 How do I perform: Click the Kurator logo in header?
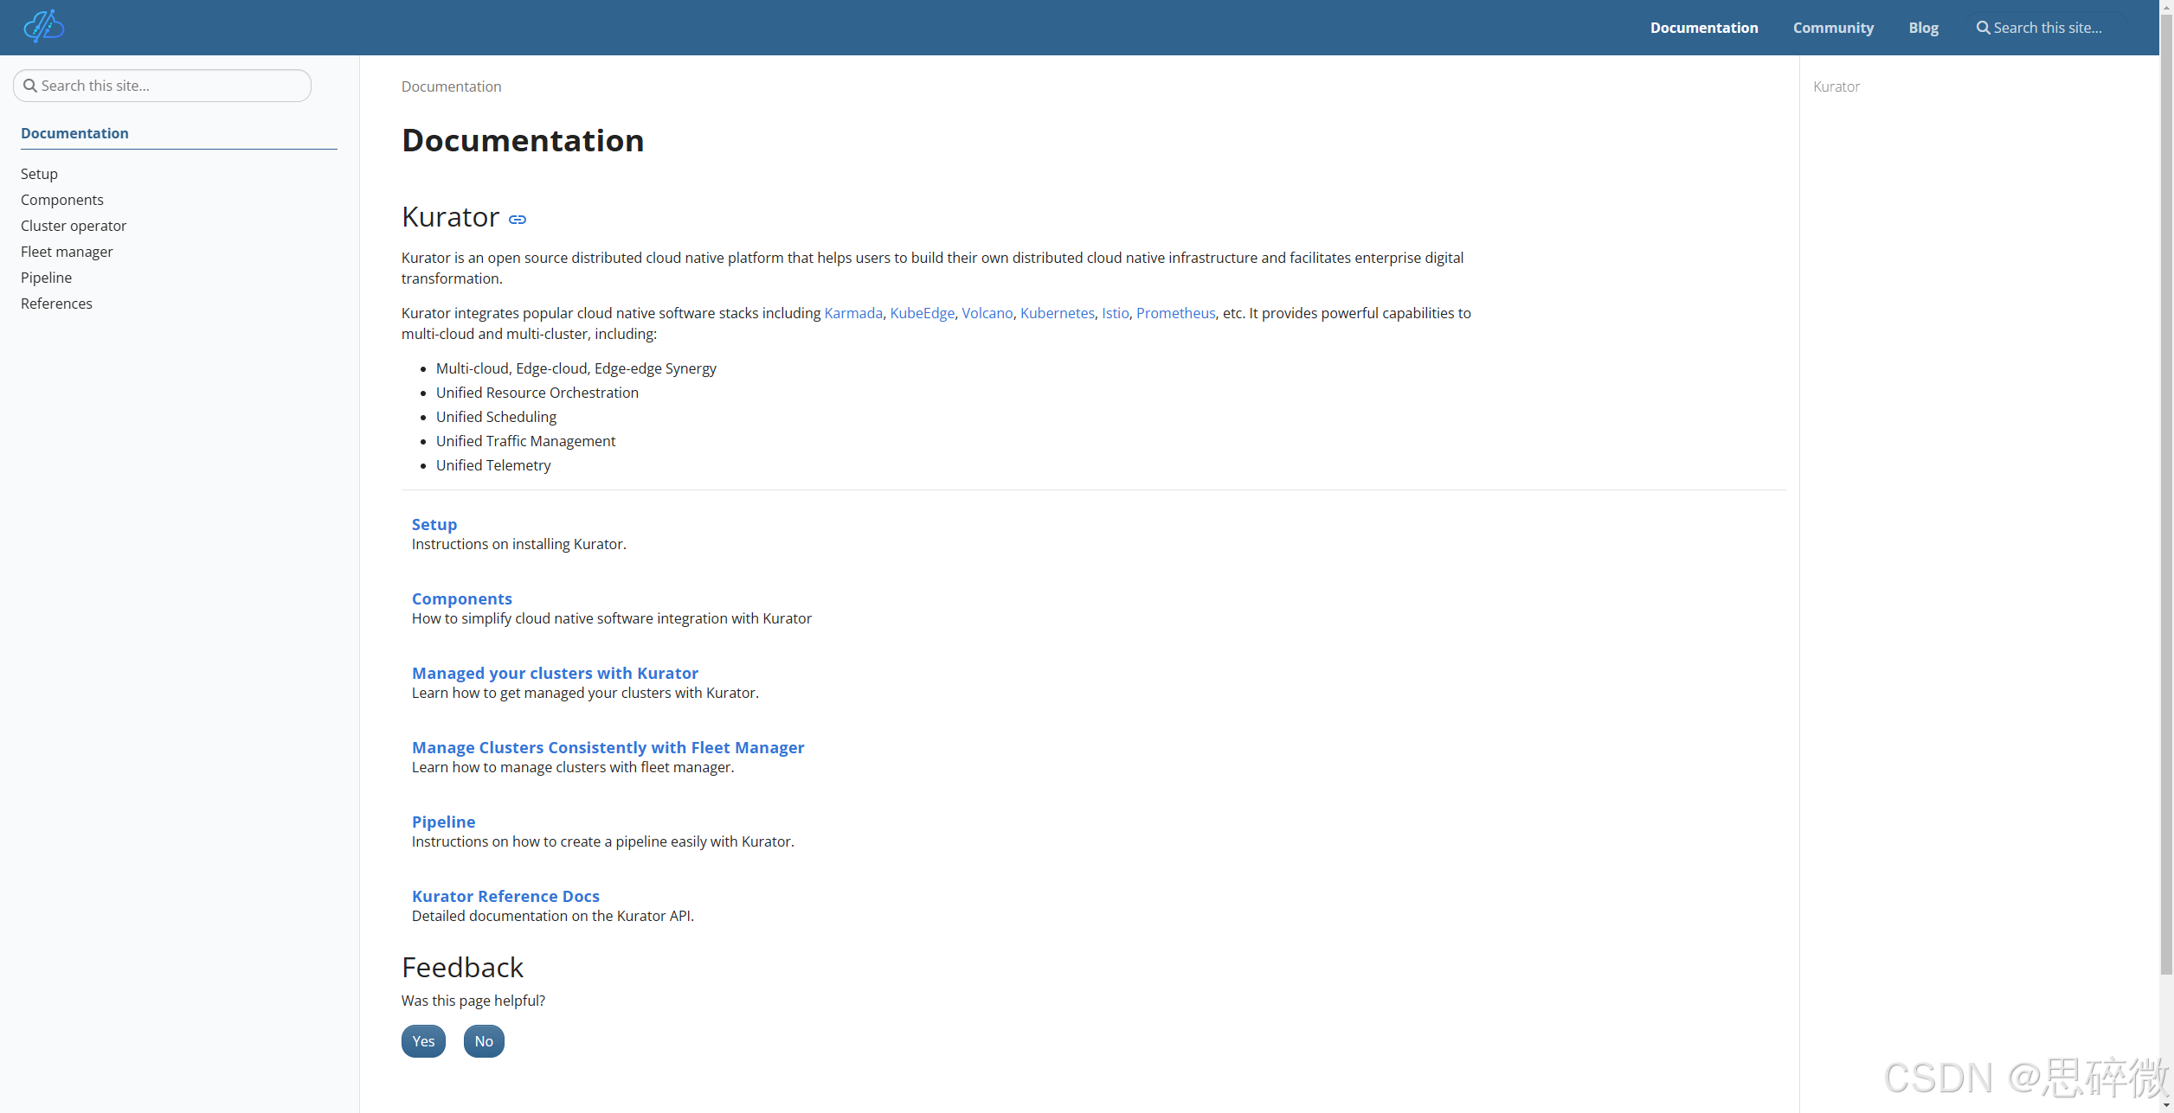tap(43, 27)
